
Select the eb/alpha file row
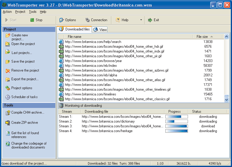[141, 75]
